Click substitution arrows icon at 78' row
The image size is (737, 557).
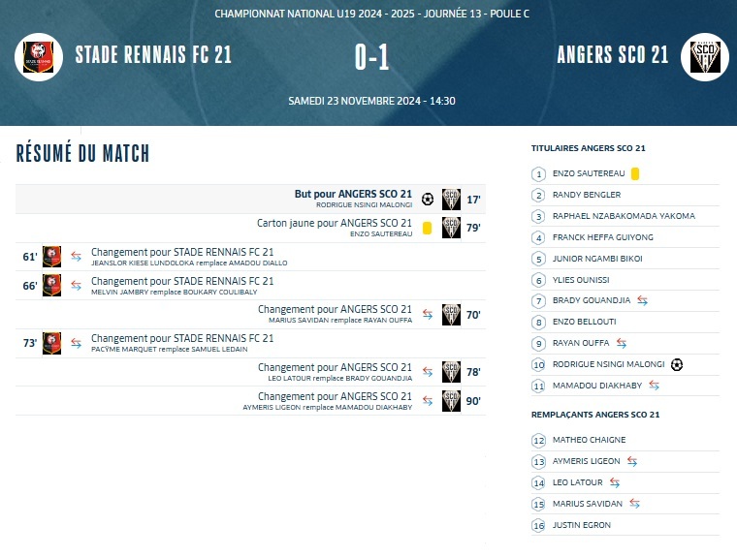pos(428,371)
